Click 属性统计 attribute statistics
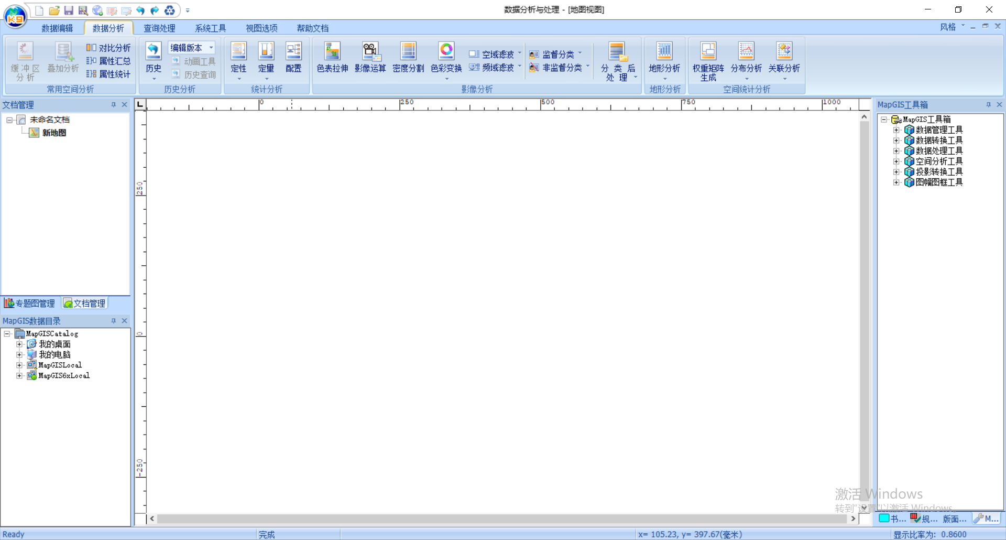 (x=108, y=74)
